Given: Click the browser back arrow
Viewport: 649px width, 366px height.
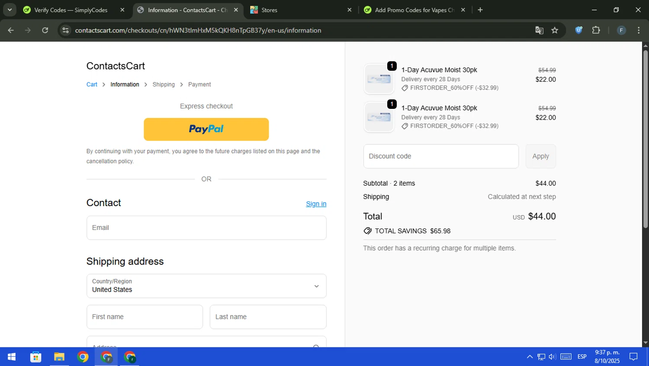Looking at the screenshot, I should click(11, 30).
